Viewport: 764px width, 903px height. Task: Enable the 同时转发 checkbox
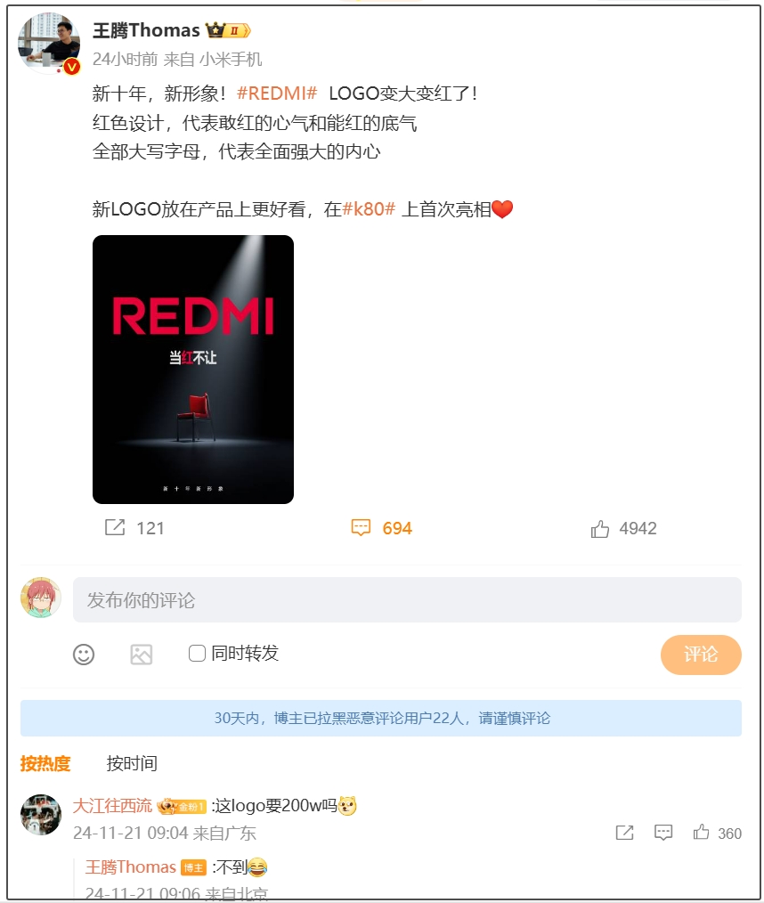pos(197,653)
